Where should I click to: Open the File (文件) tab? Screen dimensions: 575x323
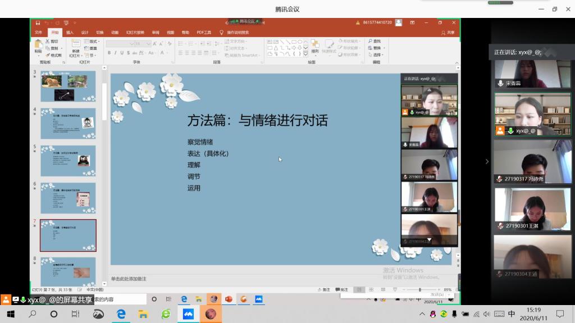click(x=39, y=33)
